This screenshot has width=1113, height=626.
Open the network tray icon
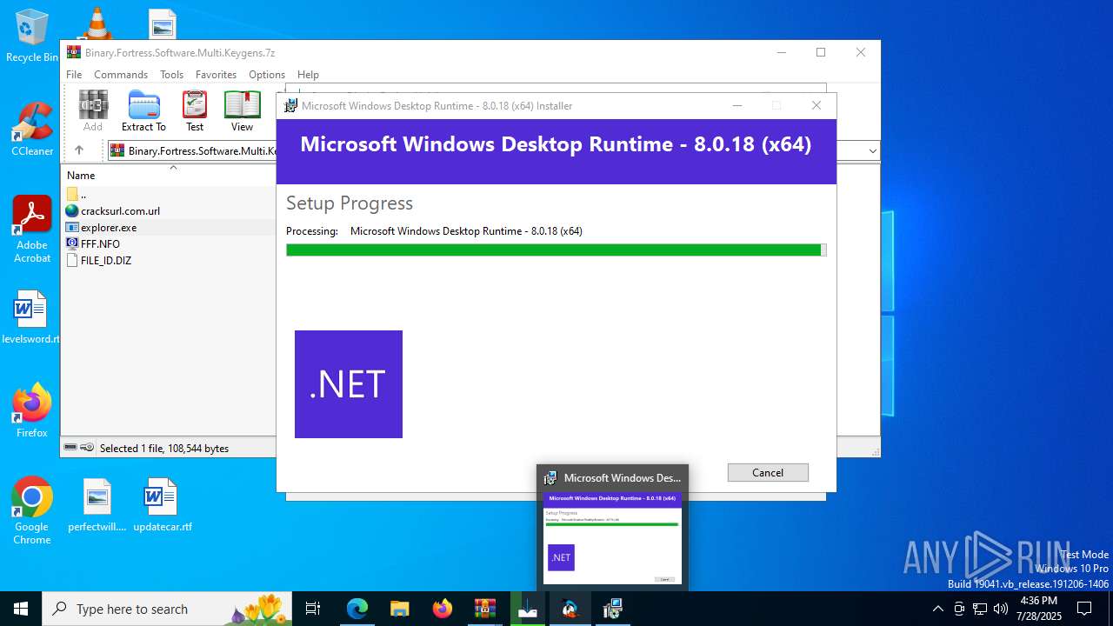[x=980, y=609]
